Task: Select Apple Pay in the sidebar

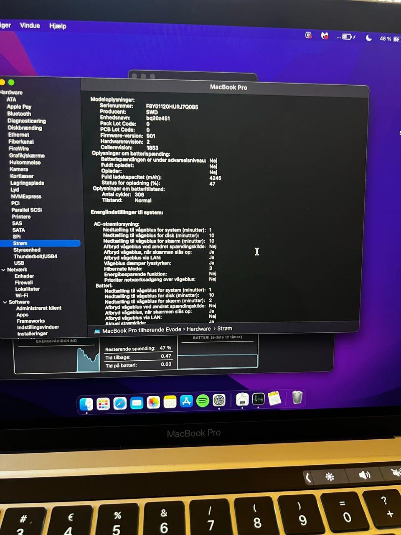Action: click(x=19, y=107)
